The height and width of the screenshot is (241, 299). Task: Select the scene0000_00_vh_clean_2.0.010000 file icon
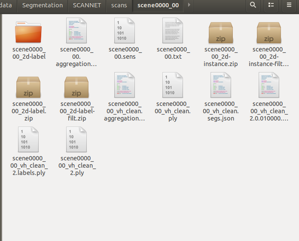[268, 85]
